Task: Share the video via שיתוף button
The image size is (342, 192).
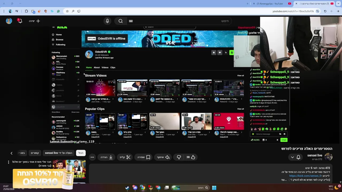Action: 164,157
